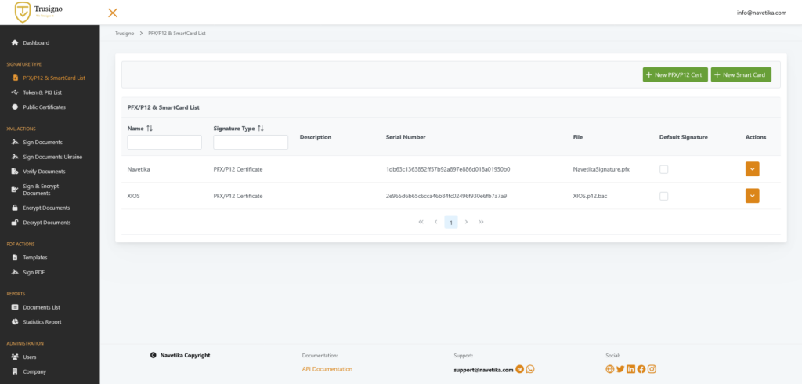Open API Documentation link
The height and width of the screenshot is (384, 802).
click(327, 369)
